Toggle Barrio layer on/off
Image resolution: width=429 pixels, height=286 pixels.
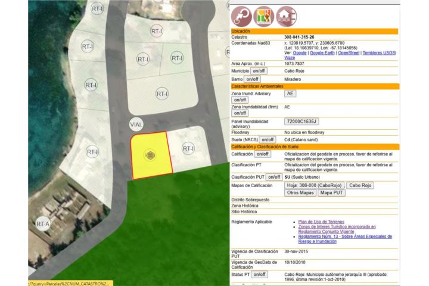click(x=253, y=79)
